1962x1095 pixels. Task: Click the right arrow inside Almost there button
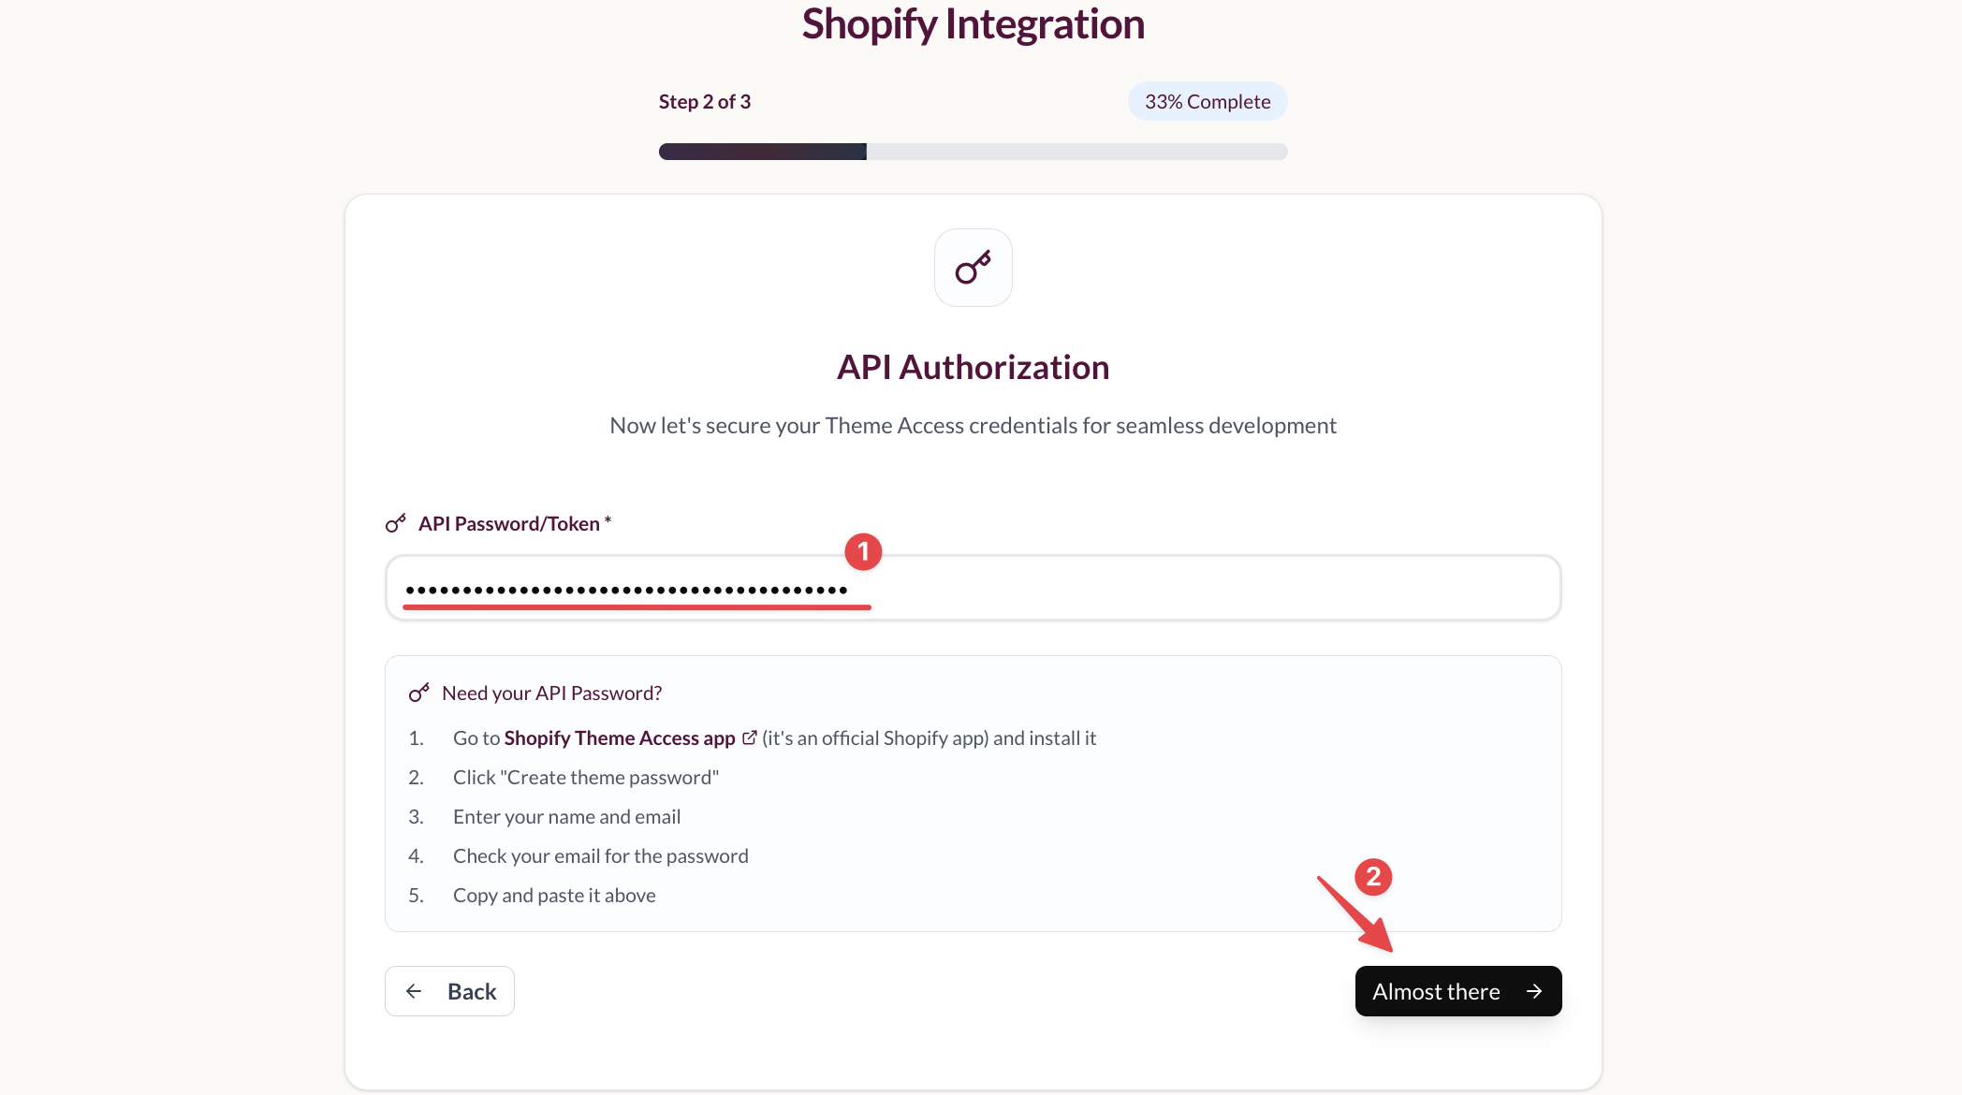pos(1534,990)
